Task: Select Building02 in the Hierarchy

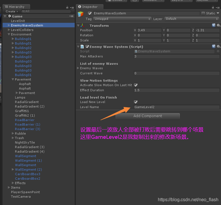Action: pos(23,48)
